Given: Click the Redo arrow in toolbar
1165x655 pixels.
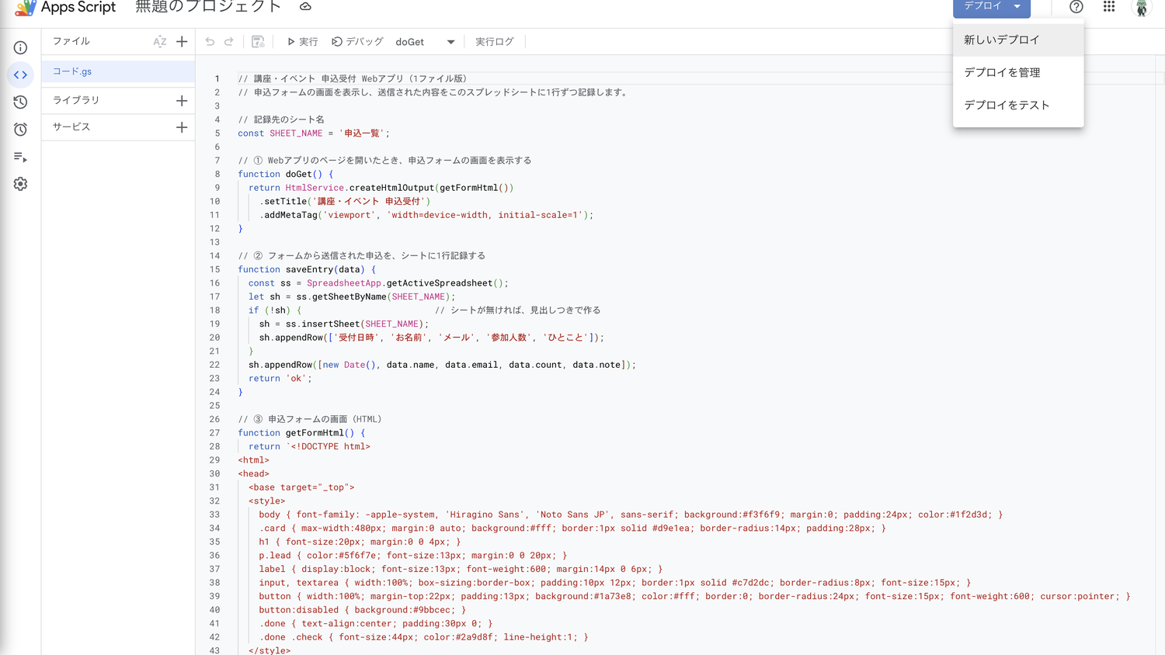Looking at the screenshot, I should click(x=229, y=42).
